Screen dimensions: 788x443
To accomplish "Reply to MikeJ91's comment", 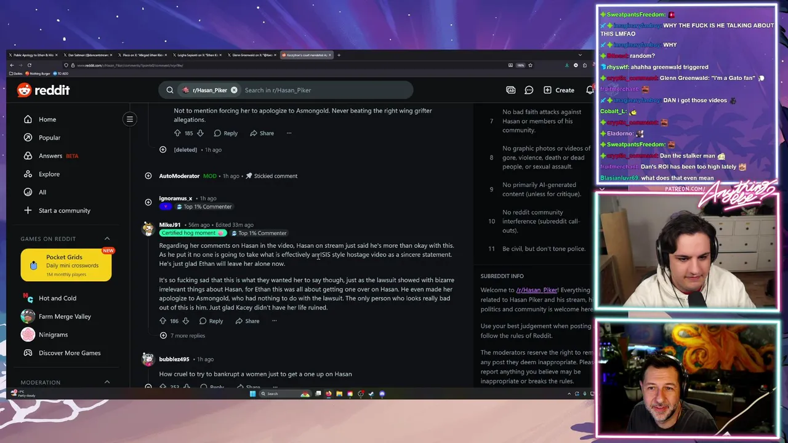I will pyautogui.click(x=211, y=321).
